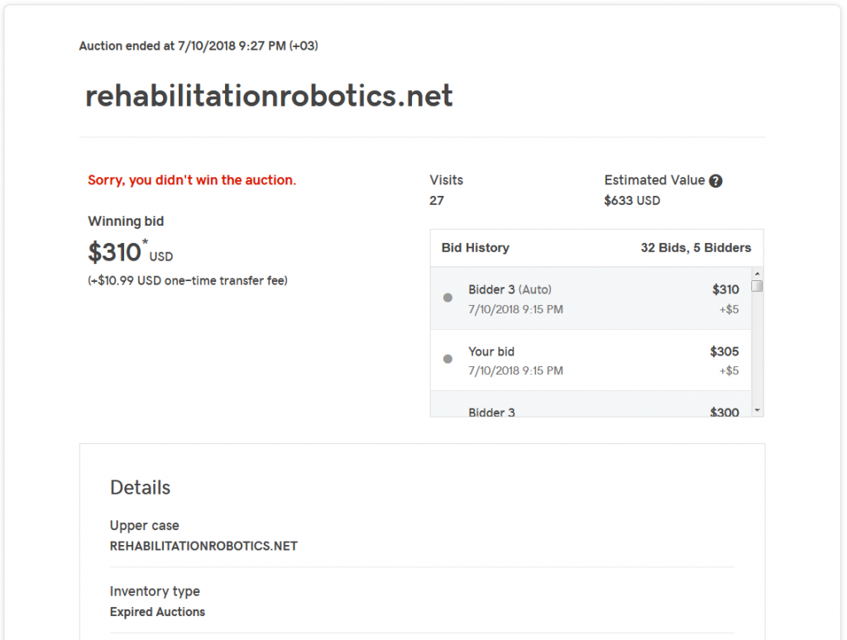Select the Your bid $305 row
The width and height of the screenshot is (847, 640).
coord(591,361)
